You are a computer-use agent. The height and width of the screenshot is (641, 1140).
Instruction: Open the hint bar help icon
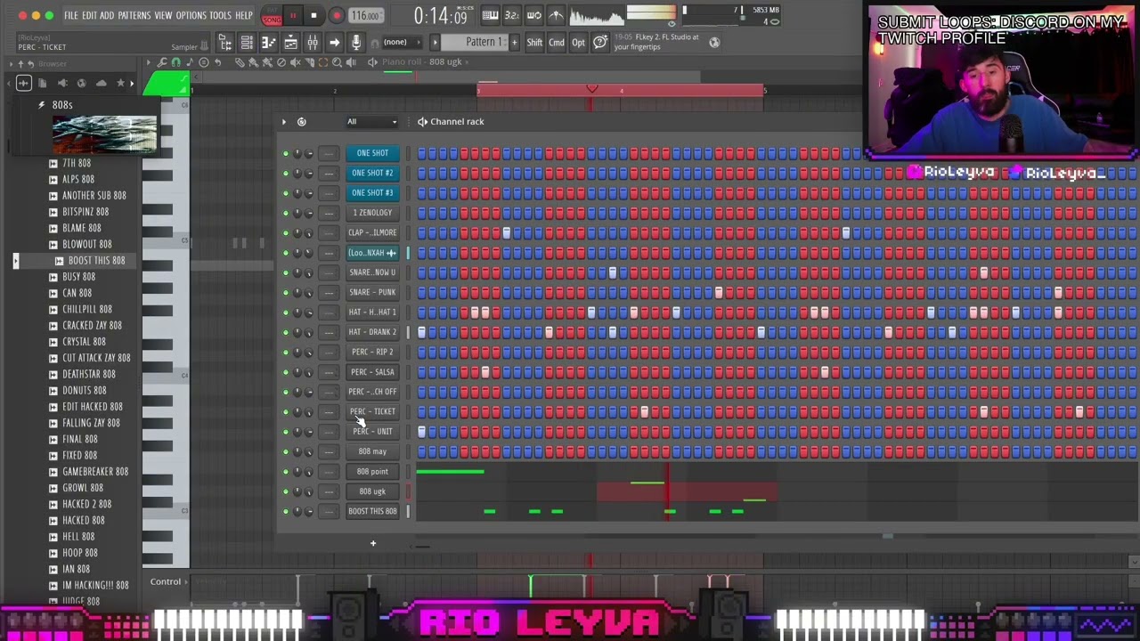599,42
